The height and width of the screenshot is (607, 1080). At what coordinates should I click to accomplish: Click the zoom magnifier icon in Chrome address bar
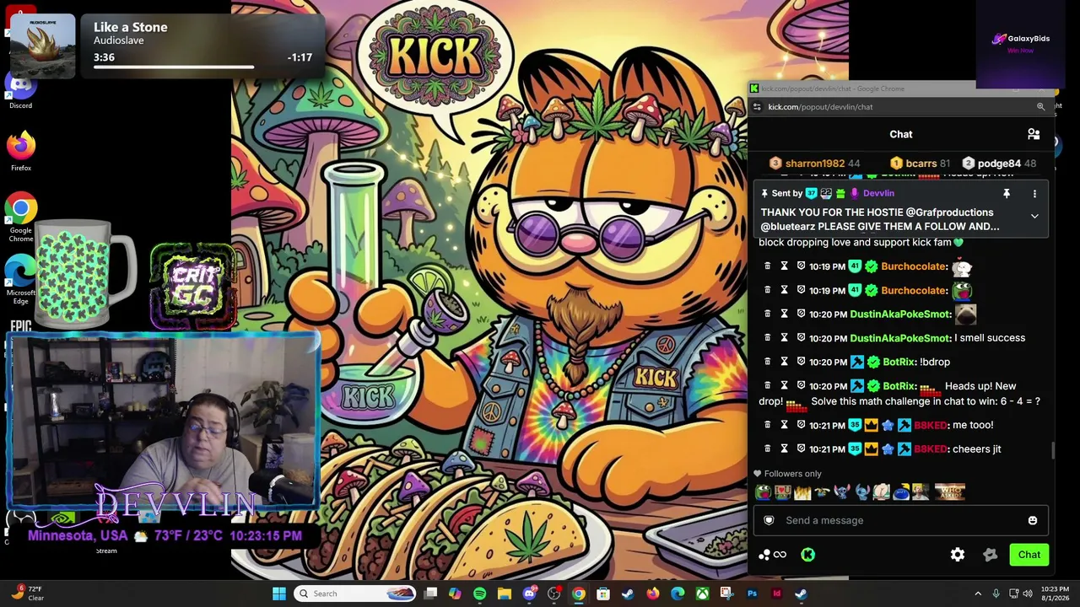coord(1040,107)
